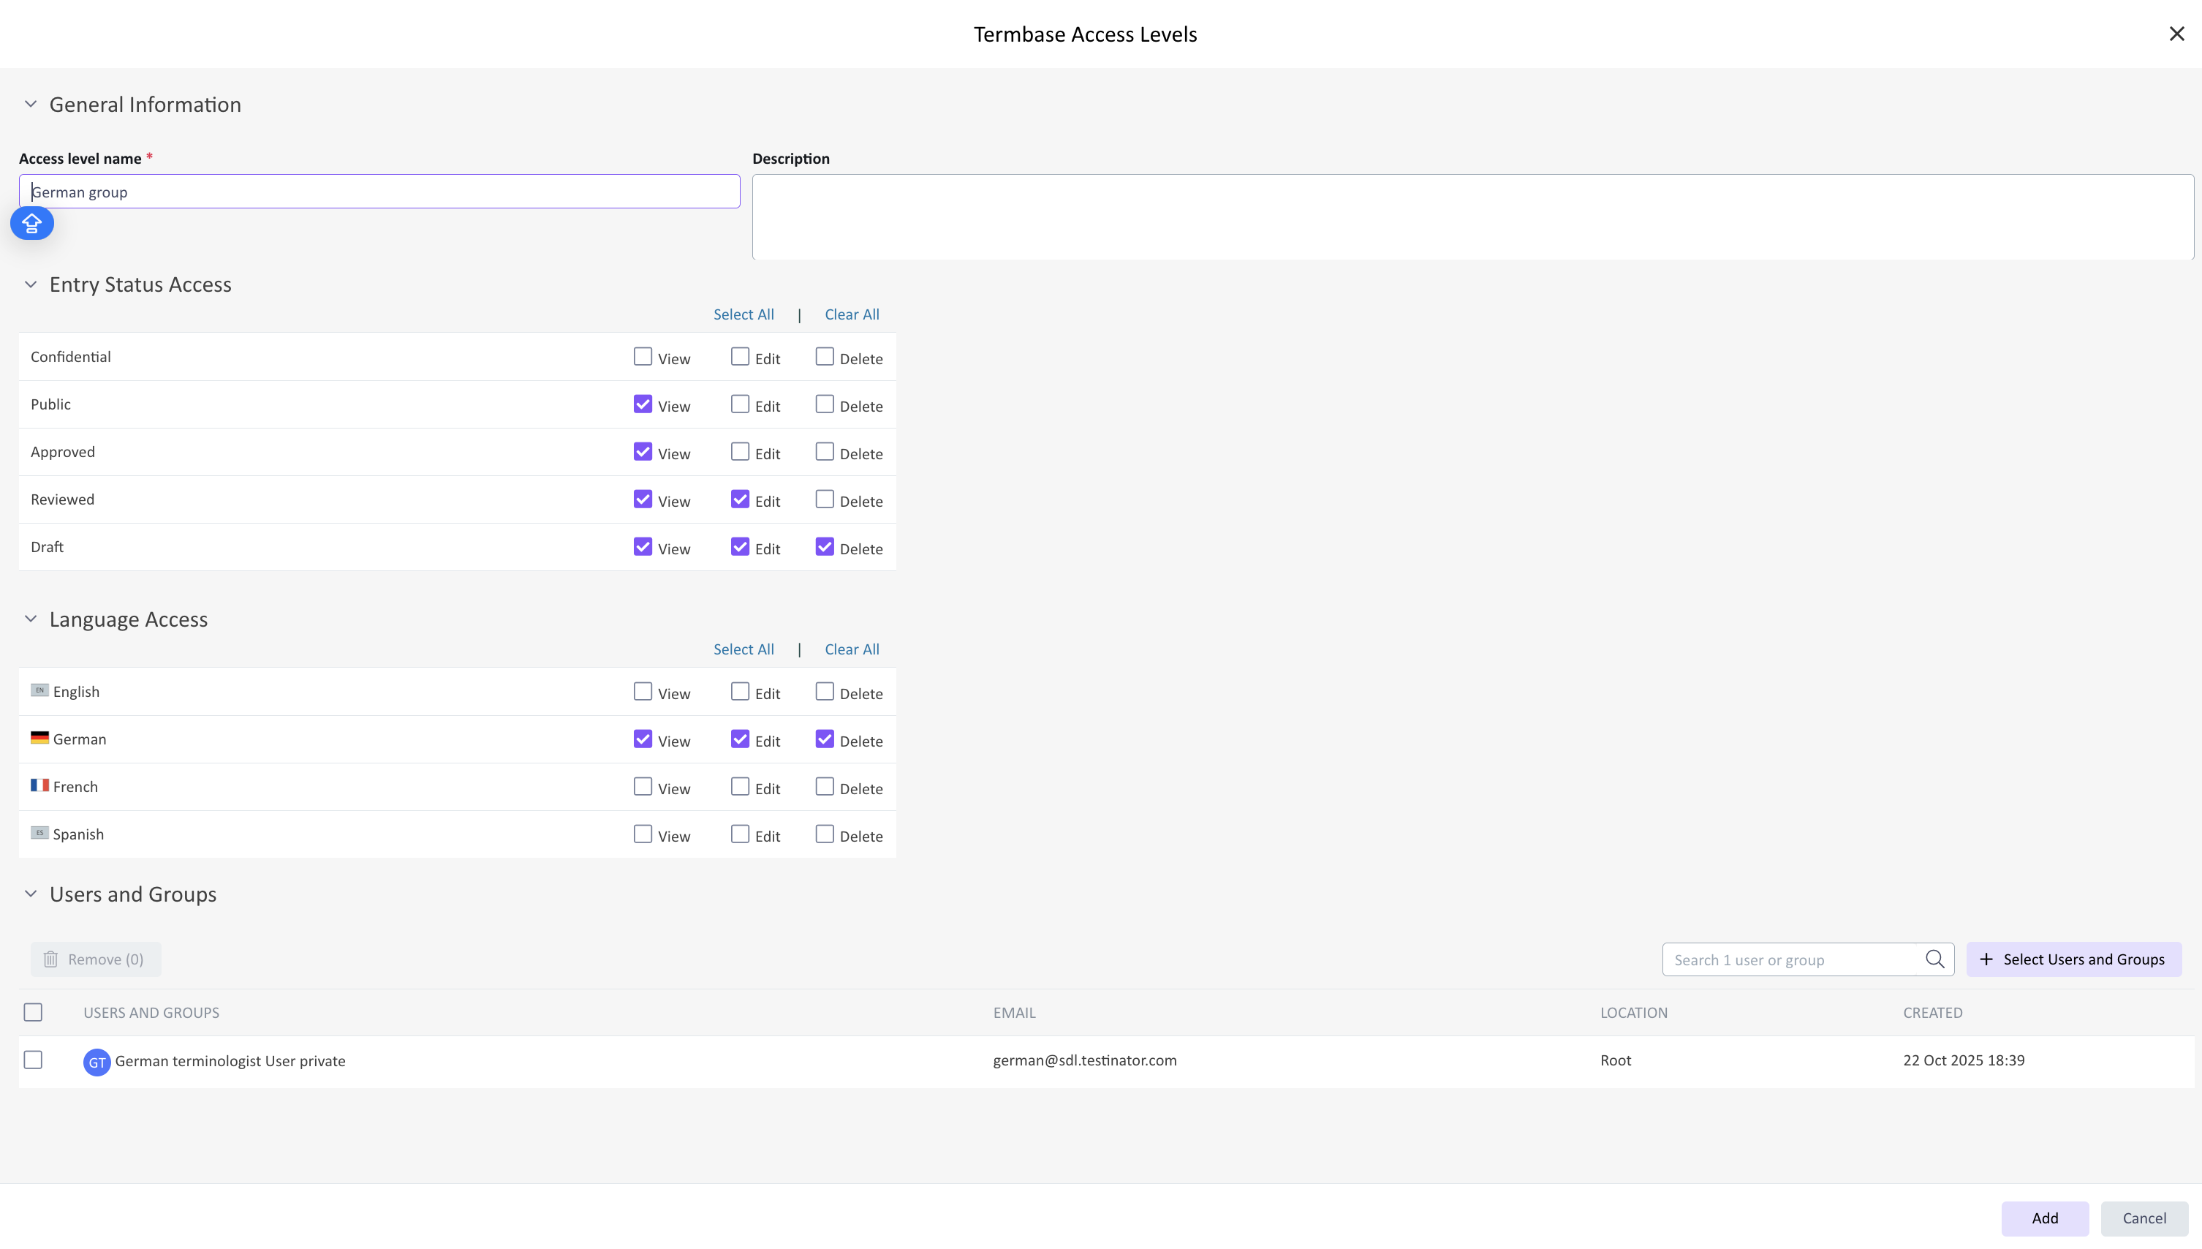Open Select Users and Groups
This screenshot has height=1249, width=2202.
2073,959
